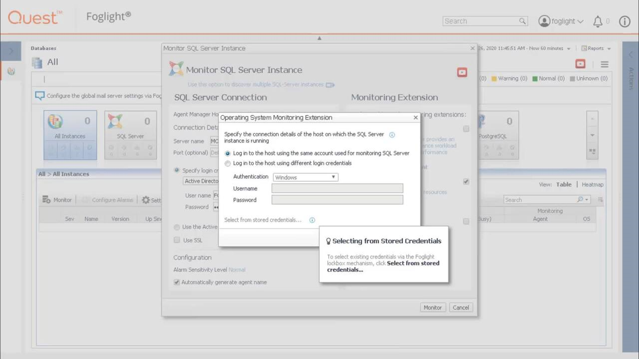Select the All Instances tile
Viewport: 639px width, 359px height.
tap(70, 135)
